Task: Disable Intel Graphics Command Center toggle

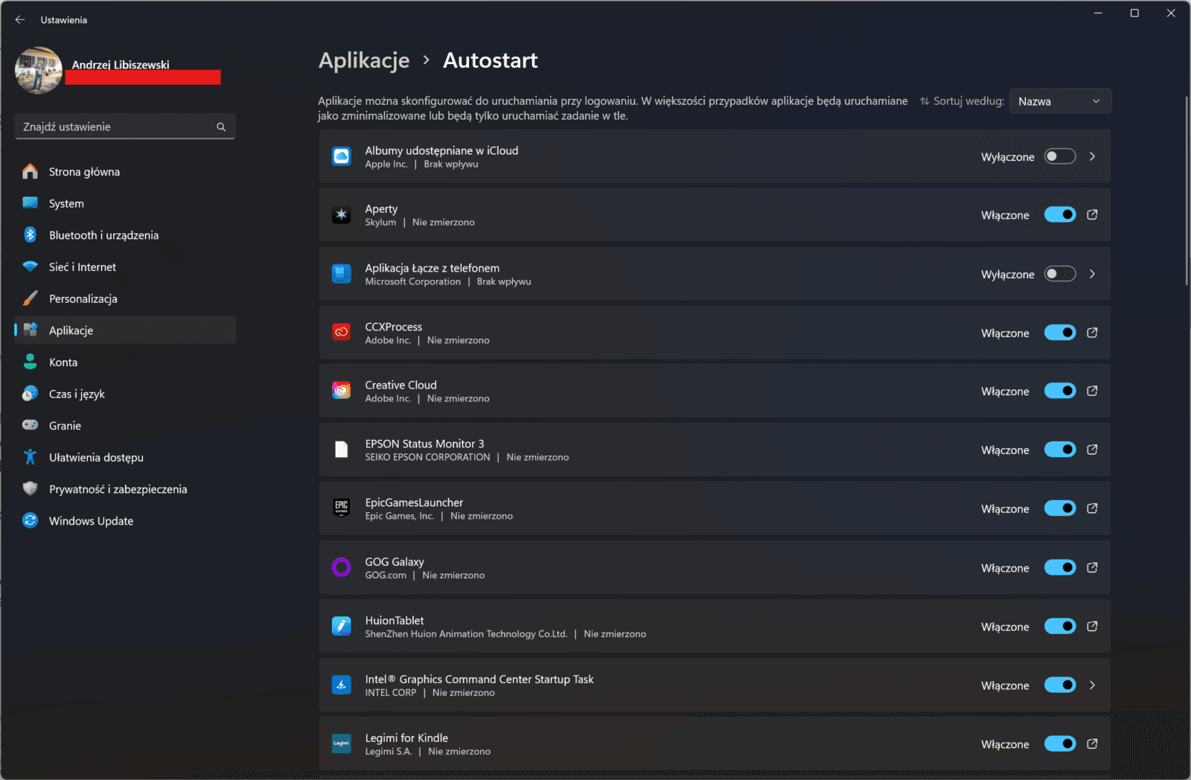Action: [x=1060, y=685]
